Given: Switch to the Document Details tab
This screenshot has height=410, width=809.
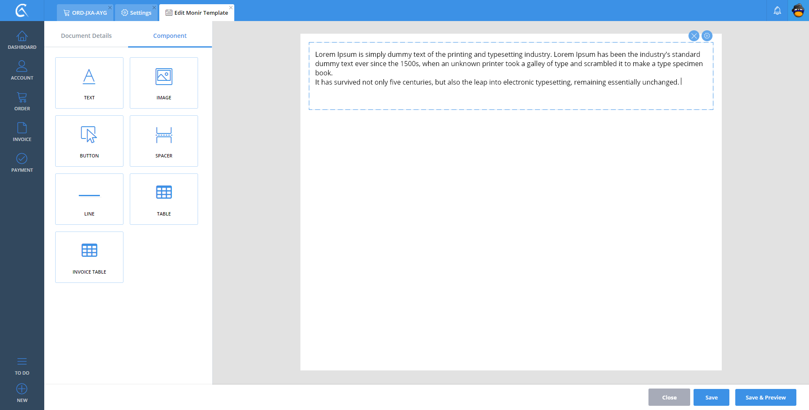Looking at the screenshot, I should (86, 36).
